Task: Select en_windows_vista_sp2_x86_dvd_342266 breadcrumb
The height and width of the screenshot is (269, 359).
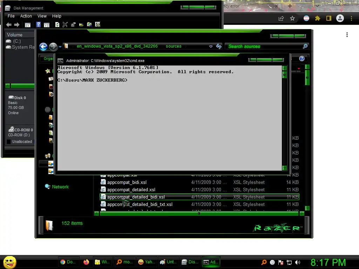Action: tap(117, 46)
